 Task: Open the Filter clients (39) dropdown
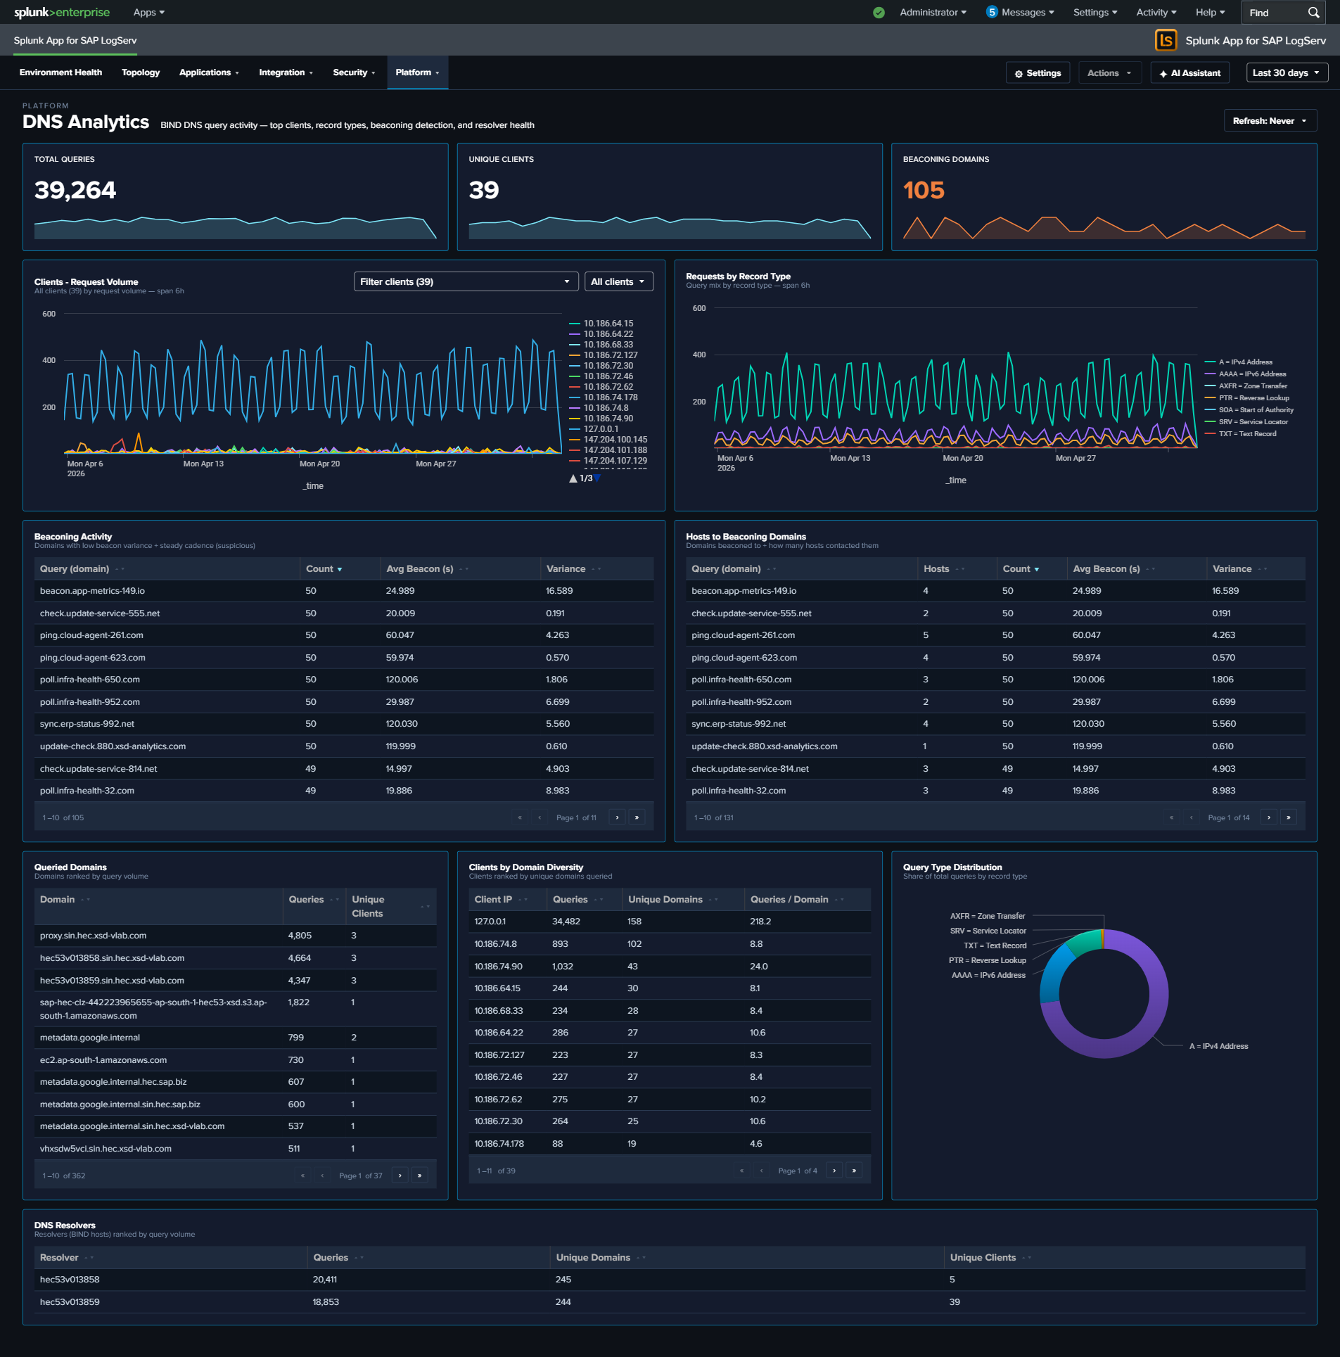point(466,281)
